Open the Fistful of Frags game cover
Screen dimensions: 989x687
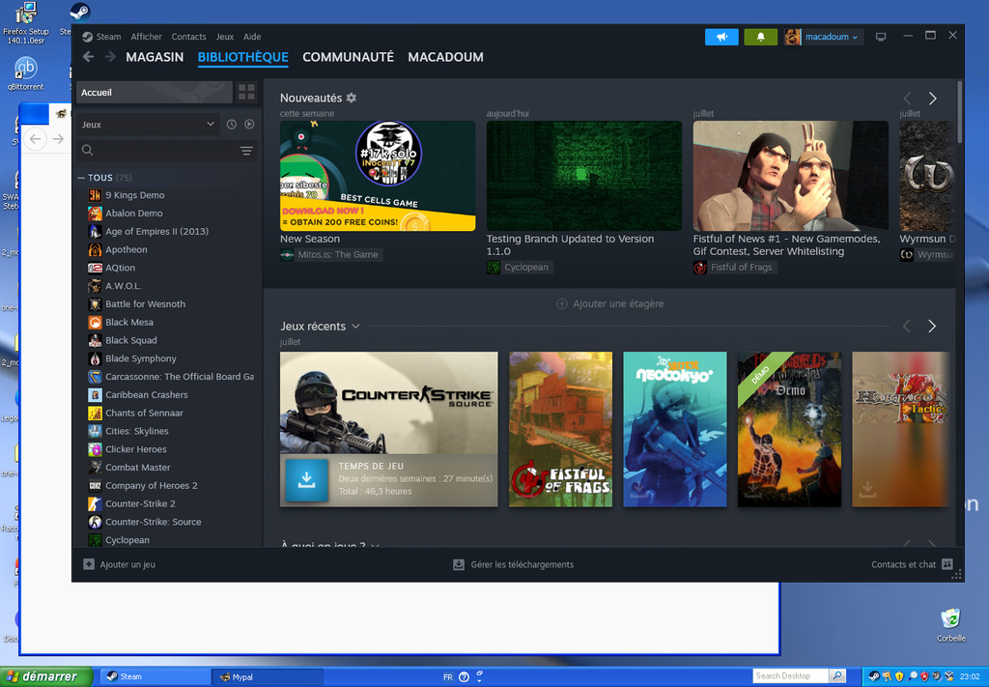[561, 430]
